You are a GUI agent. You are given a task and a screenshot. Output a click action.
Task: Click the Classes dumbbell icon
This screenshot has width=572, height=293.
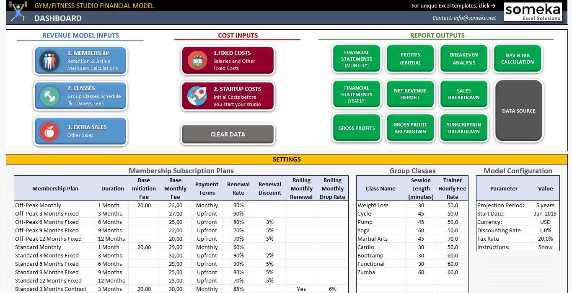click(49, 96)
